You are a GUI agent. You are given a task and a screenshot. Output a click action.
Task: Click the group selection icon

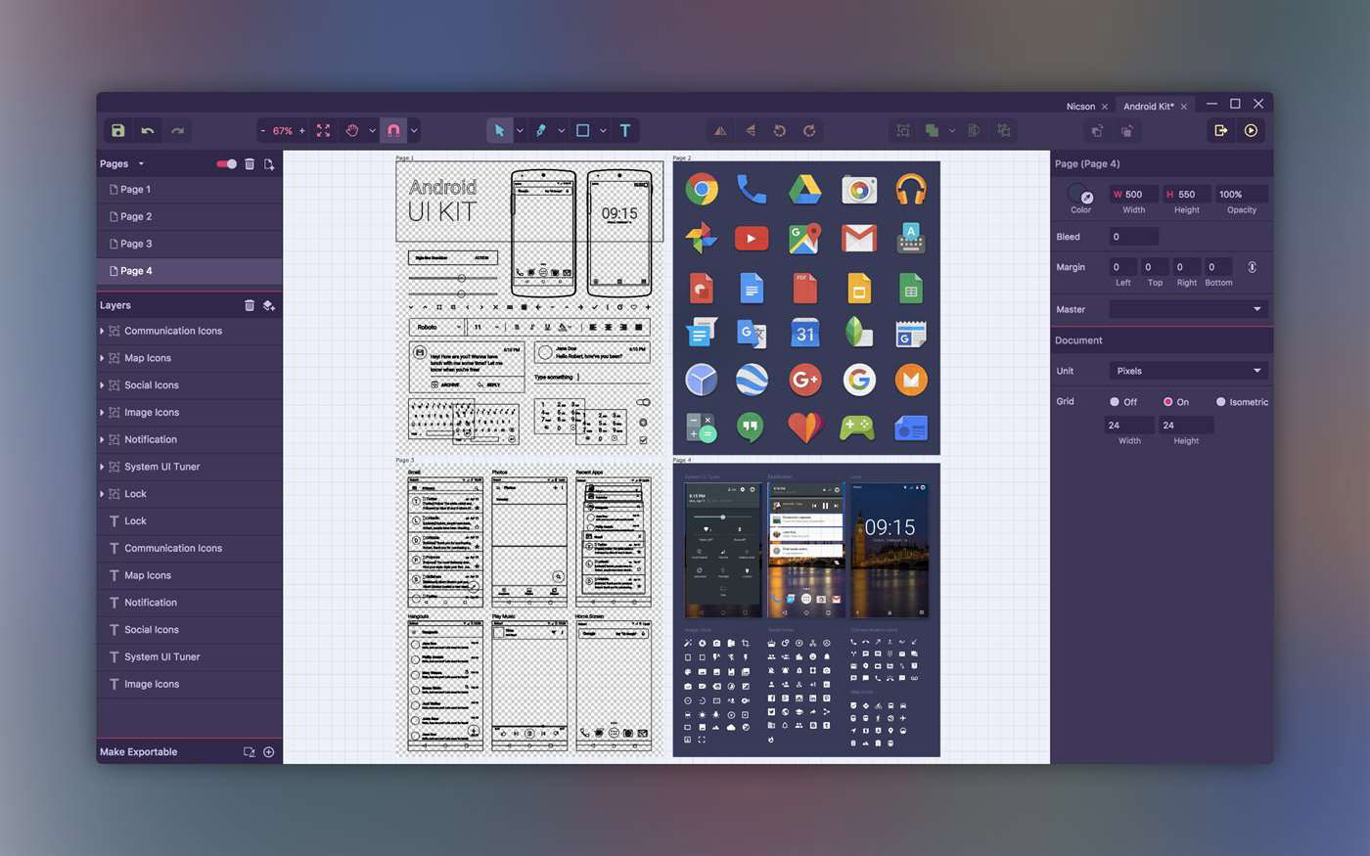(903, 130)
